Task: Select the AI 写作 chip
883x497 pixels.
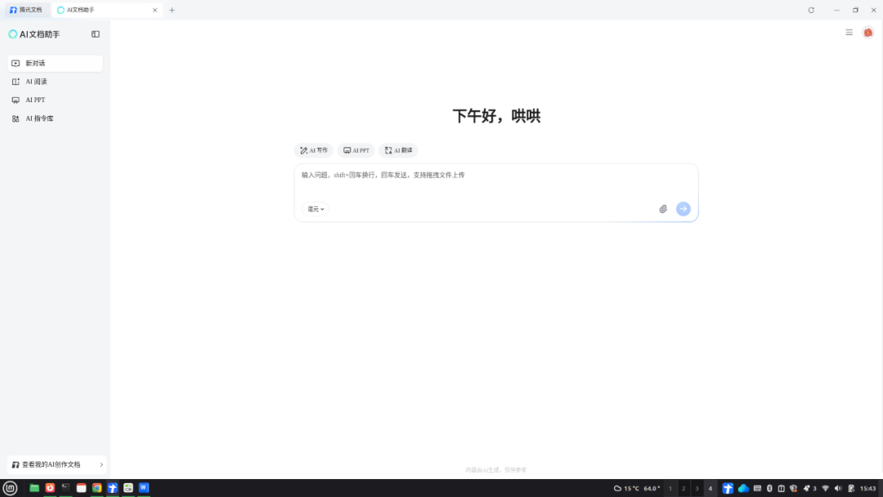Action: (314, 150)
